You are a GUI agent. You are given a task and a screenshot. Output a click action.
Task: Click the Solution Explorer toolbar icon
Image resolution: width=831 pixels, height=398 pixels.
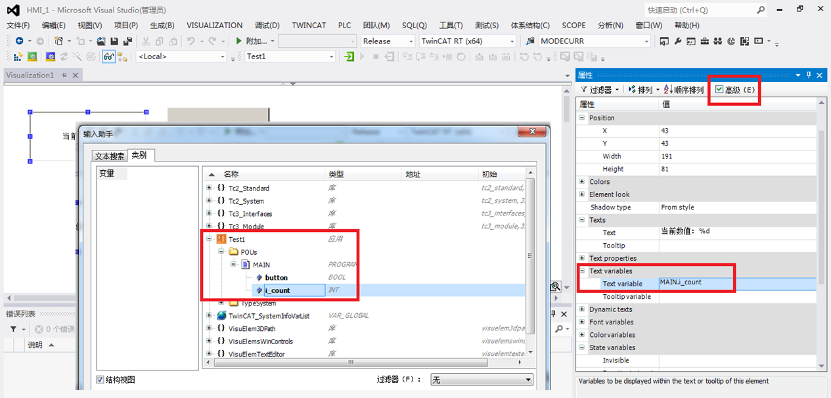pyautogui.click(x=664, y=41)
